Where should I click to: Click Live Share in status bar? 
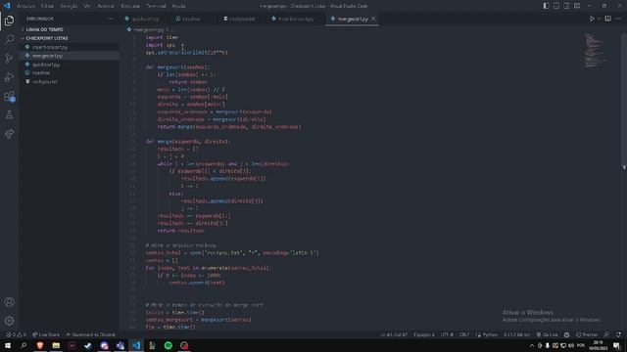(46, 334)
